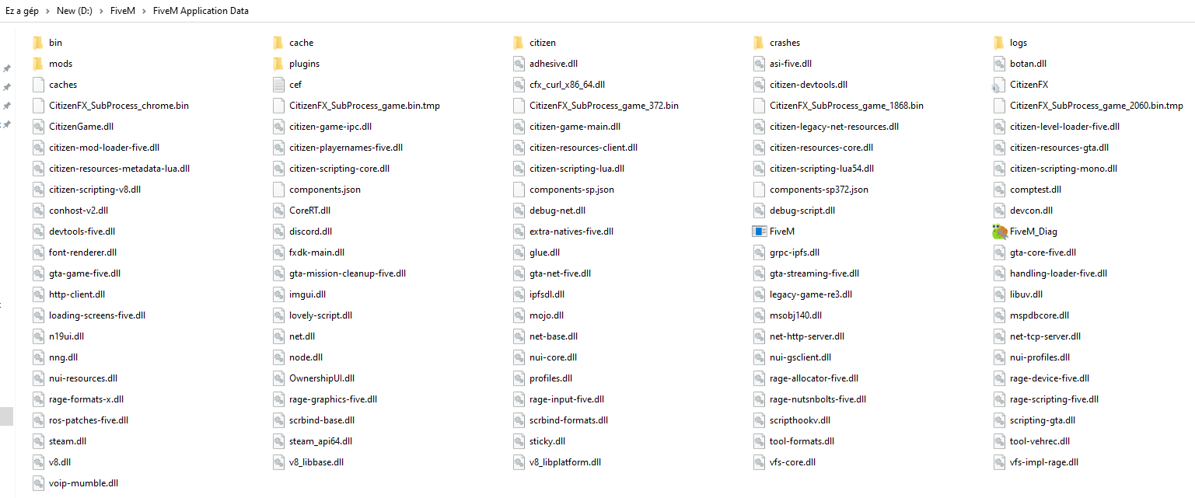The image size is (1195, 498).
Task: Select the scripthookv.dll file icon
Action: coord(759,420)
